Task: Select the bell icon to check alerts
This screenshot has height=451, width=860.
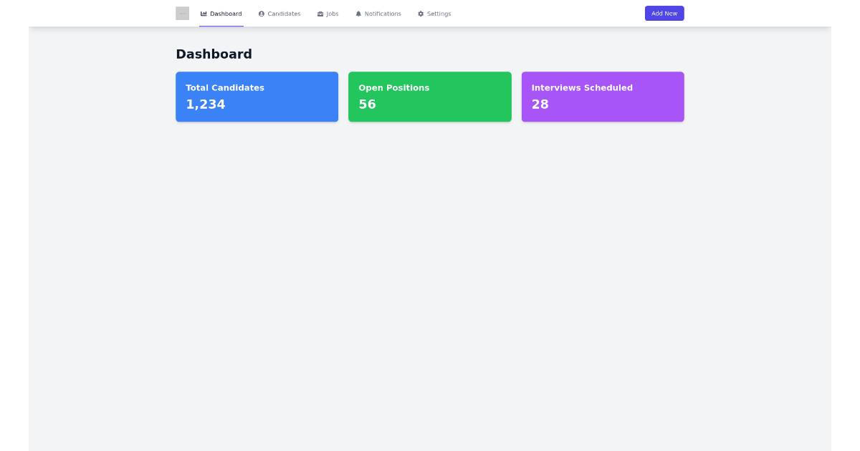Action: pos(358,14)
